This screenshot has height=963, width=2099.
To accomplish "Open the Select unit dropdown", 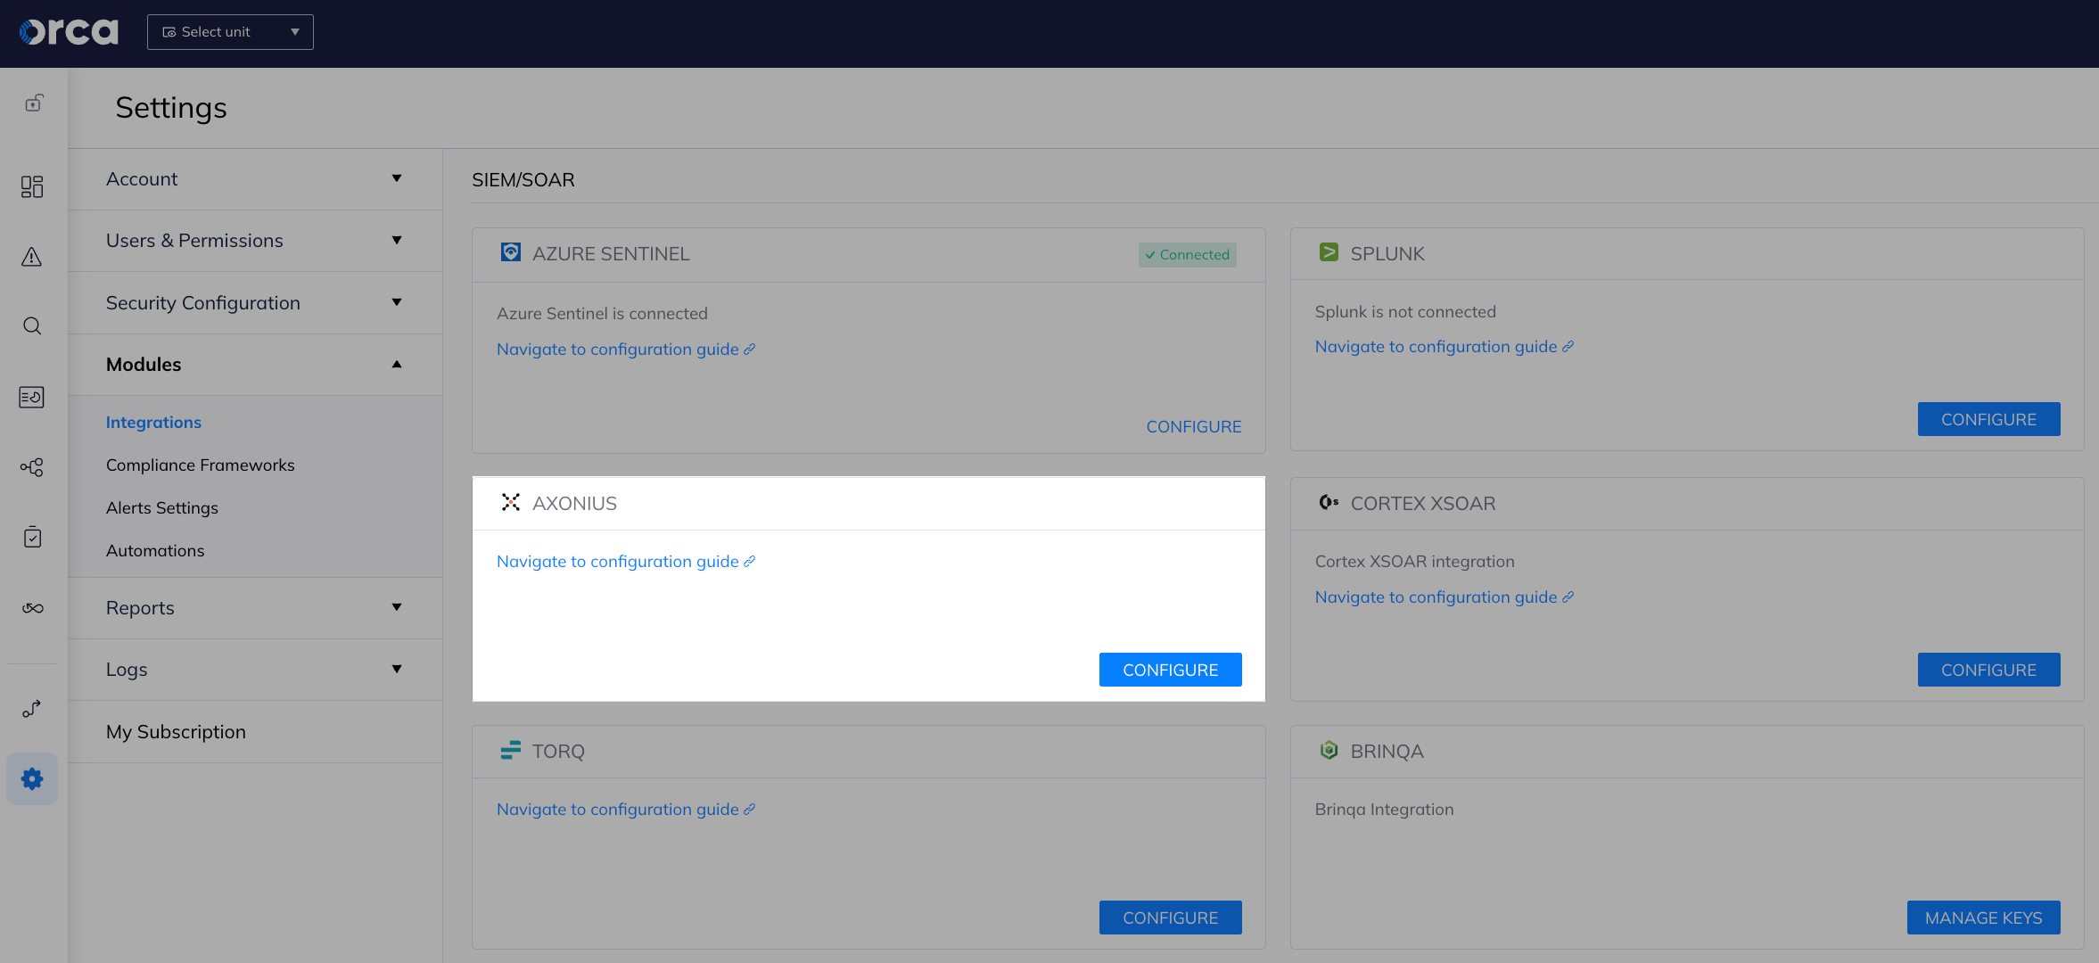I will click(229, 31).
